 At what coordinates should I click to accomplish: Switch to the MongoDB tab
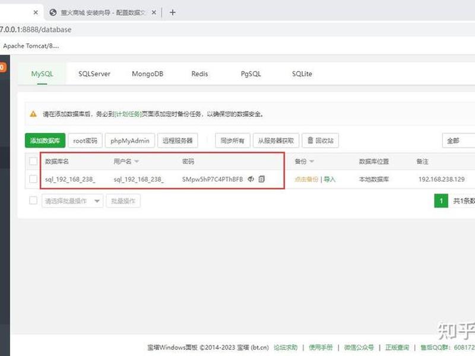(x=147, y=74)
